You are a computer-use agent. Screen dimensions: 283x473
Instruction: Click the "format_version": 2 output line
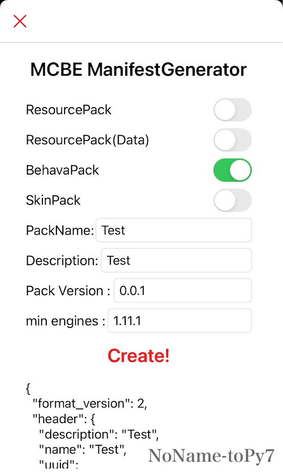tap(90, 404)
